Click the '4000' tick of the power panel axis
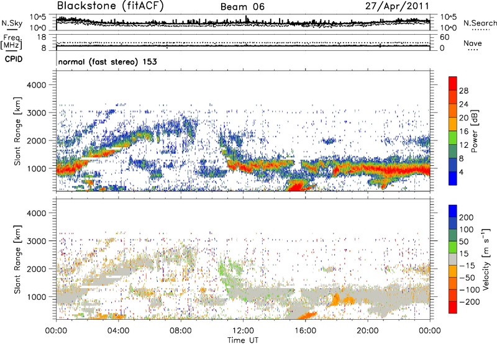 coord(36,85)
